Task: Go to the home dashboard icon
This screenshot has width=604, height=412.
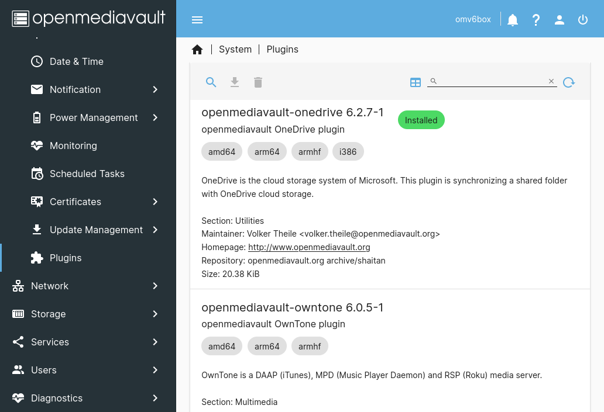Action: [197, 50]
